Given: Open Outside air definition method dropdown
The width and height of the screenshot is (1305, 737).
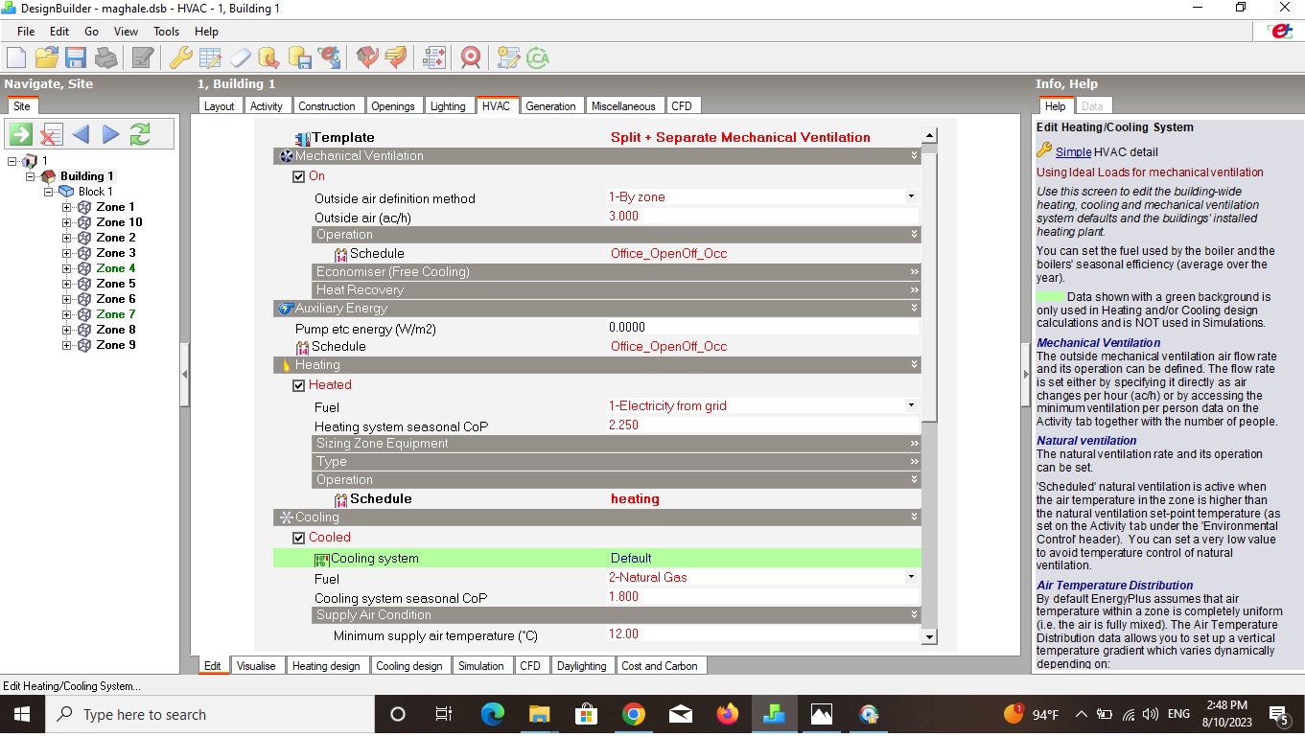Looking at the screenshot, I should (x=911, y=196).
